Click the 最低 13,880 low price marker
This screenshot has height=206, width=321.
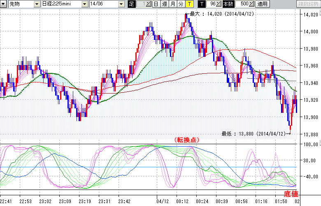click(x=254, y=133)
